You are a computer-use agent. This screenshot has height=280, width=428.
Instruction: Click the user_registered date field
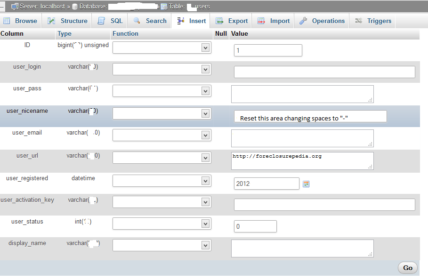[266, 184]
